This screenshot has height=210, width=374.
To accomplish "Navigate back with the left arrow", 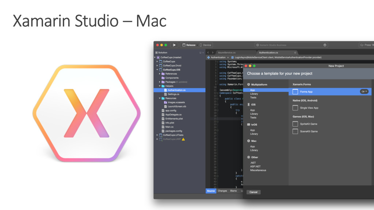I will tap(208, 52).
